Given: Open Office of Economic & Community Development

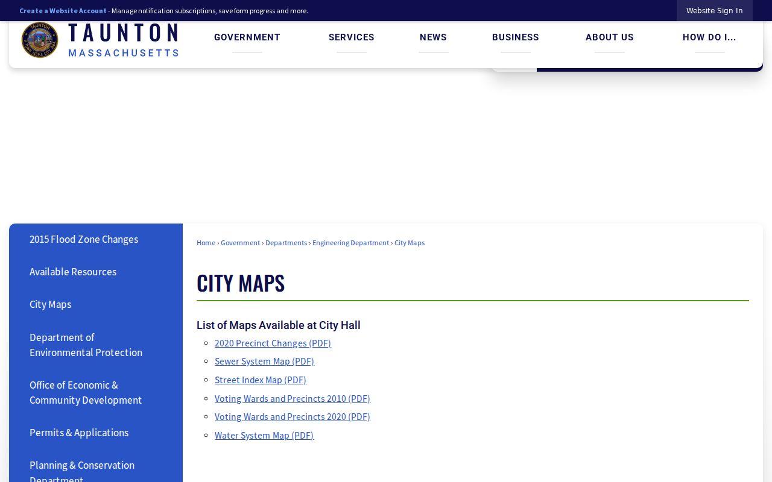Looking at the screenshot, I should tap(86, 393).
